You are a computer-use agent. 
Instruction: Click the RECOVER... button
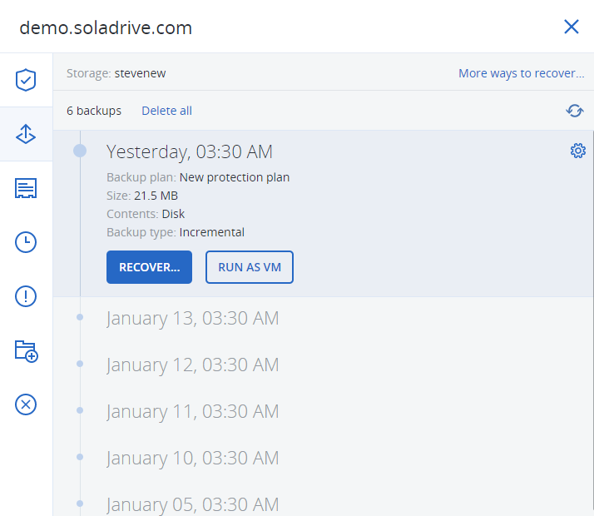click(149, 267)
